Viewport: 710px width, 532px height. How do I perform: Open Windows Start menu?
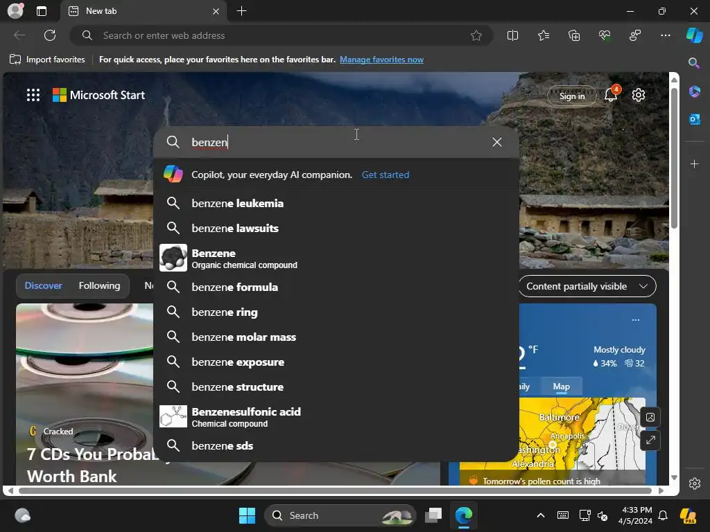[x=248, y=515]
